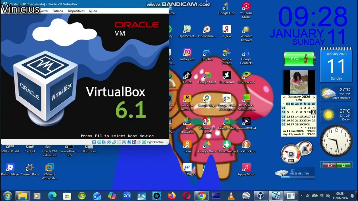
Task: Click the hard disk activity indicator in VirtualBox
Action: point(94,142)
